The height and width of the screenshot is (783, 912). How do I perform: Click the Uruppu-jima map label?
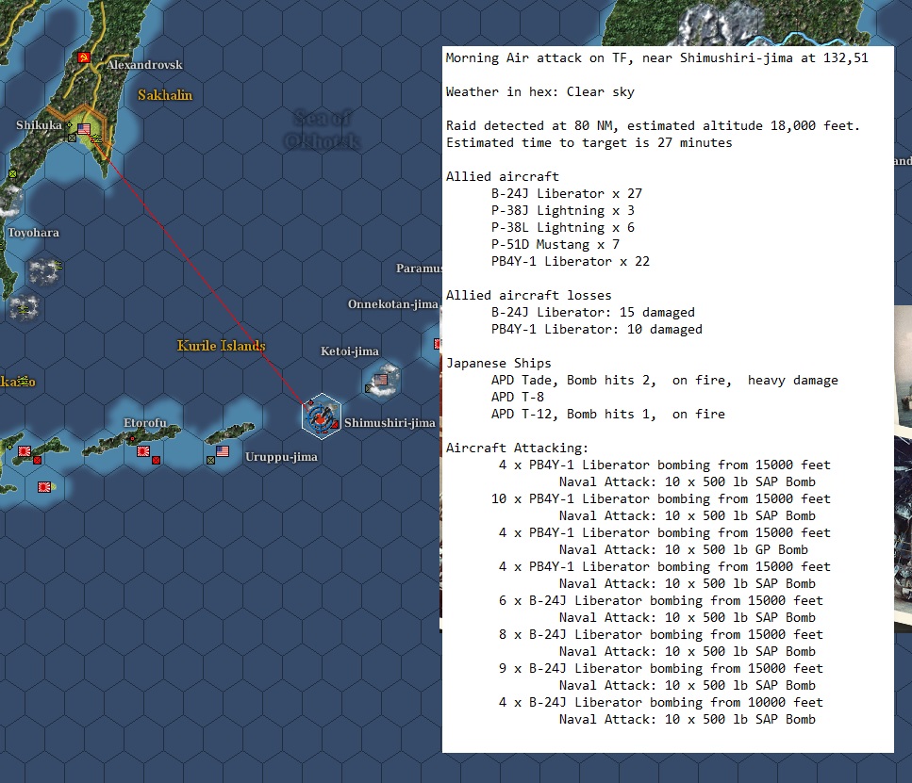[x=281, y=457]
